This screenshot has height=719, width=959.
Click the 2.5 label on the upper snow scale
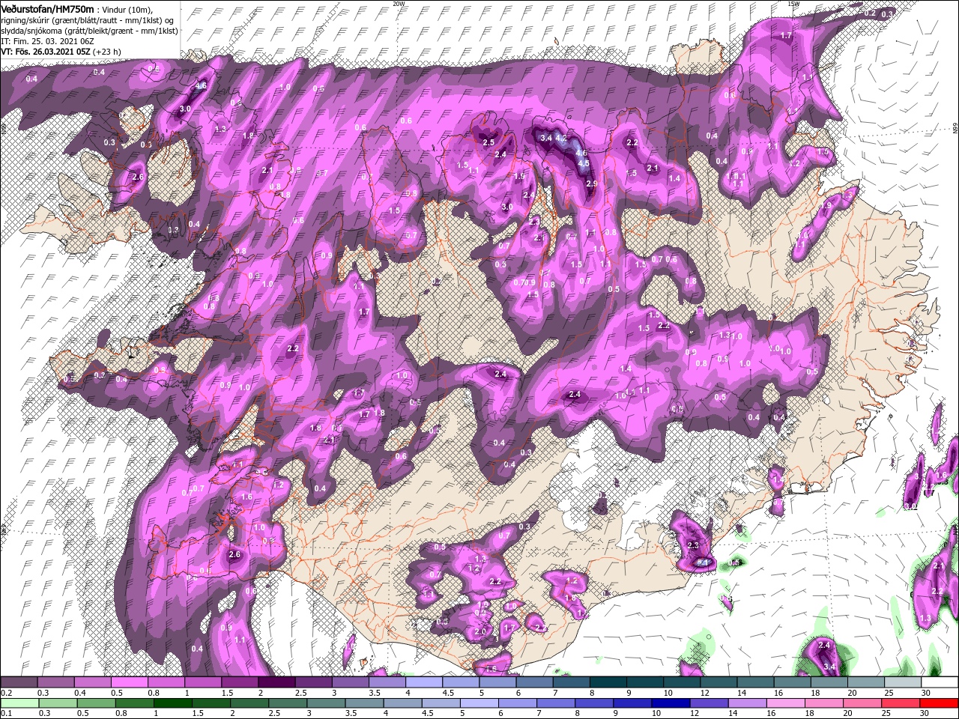click(x=300, y=693)
